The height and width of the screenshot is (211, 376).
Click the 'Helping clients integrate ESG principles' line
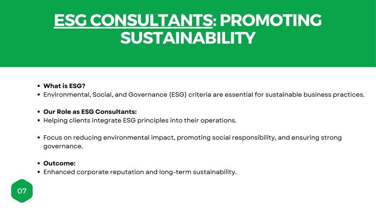coord(140,120)
